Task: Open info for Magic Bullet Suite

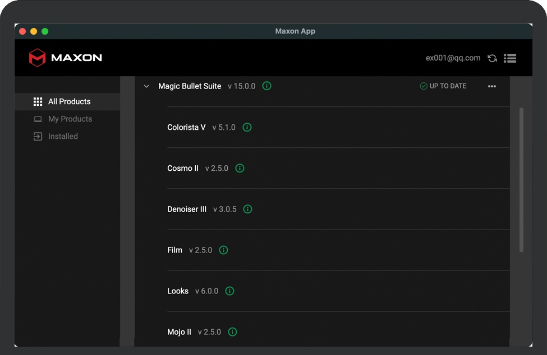Action: 267,86
